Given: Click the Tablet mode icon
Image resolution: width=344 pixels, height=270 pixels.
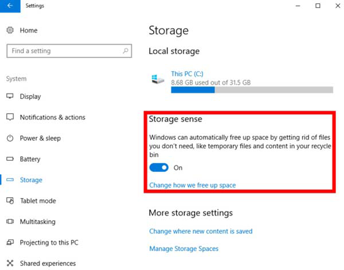Looking at the screenshot, I should [10, 201].
